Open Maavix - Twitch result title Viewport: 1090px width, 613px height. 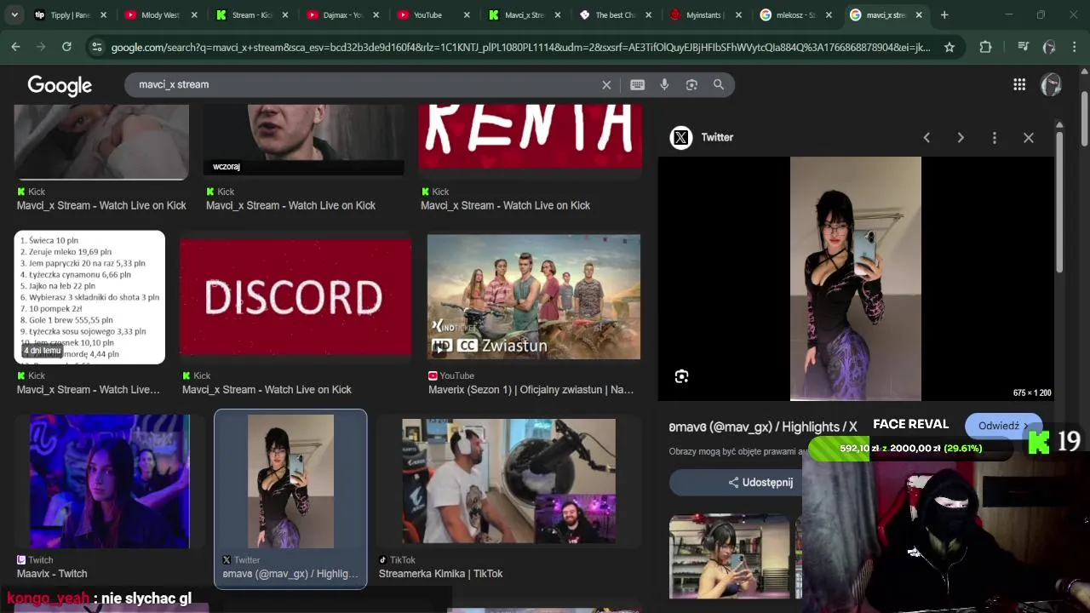(52, 574)
